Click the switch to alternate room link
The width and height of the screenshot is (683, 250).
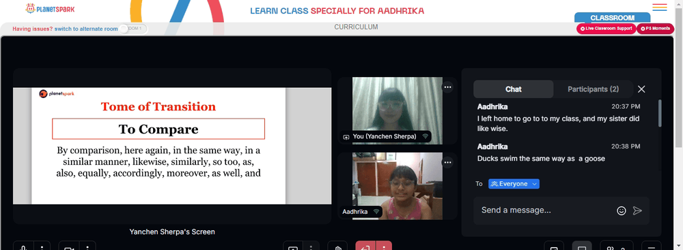(86, 29)
